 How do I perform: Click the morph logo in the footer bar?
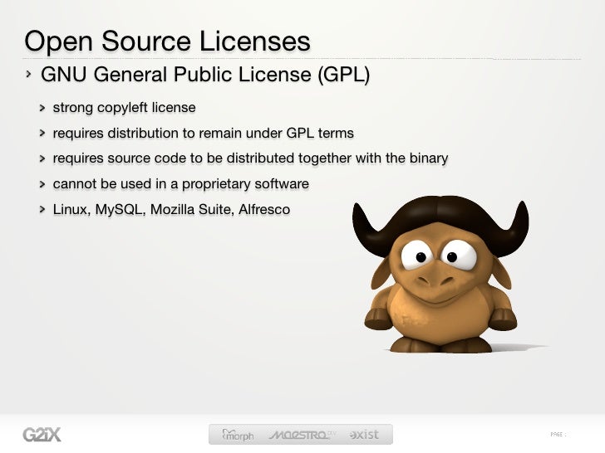[x=238, y=435]
